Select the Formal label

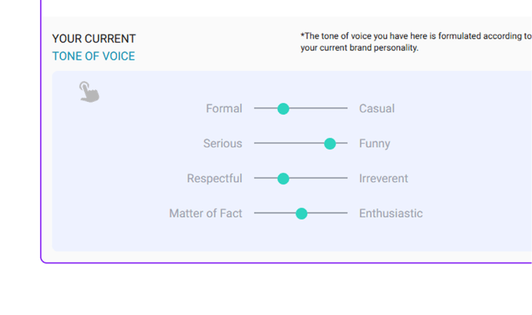[x=224, y=109]
